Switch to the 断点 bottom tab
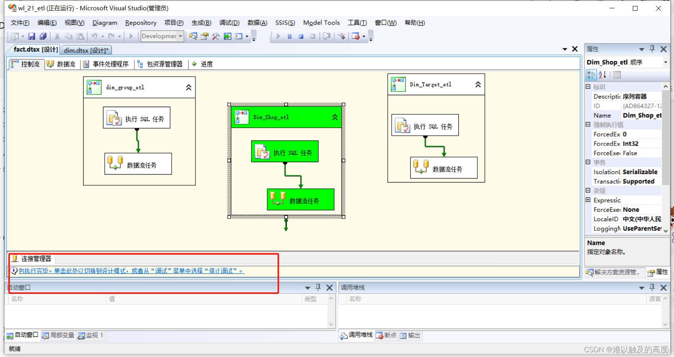674x357 pixels. coord(386,336)
